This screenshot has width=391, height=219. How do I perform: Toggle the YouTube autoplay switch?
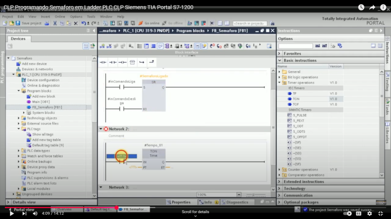[347, 213]
